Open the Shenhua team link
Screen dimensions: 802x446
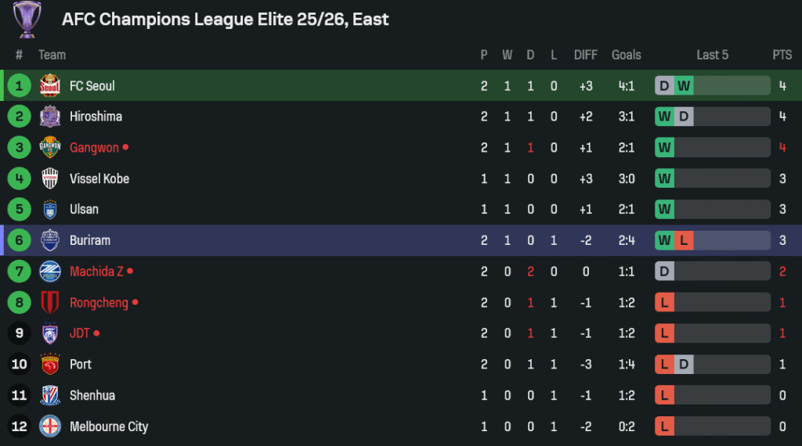pos(92,395)
